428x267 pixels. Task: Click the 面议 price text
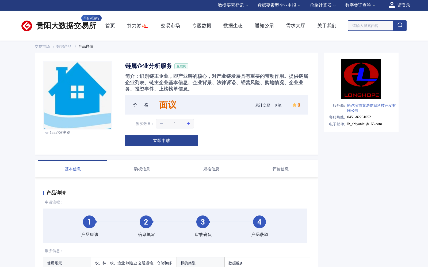pos(168,105)
